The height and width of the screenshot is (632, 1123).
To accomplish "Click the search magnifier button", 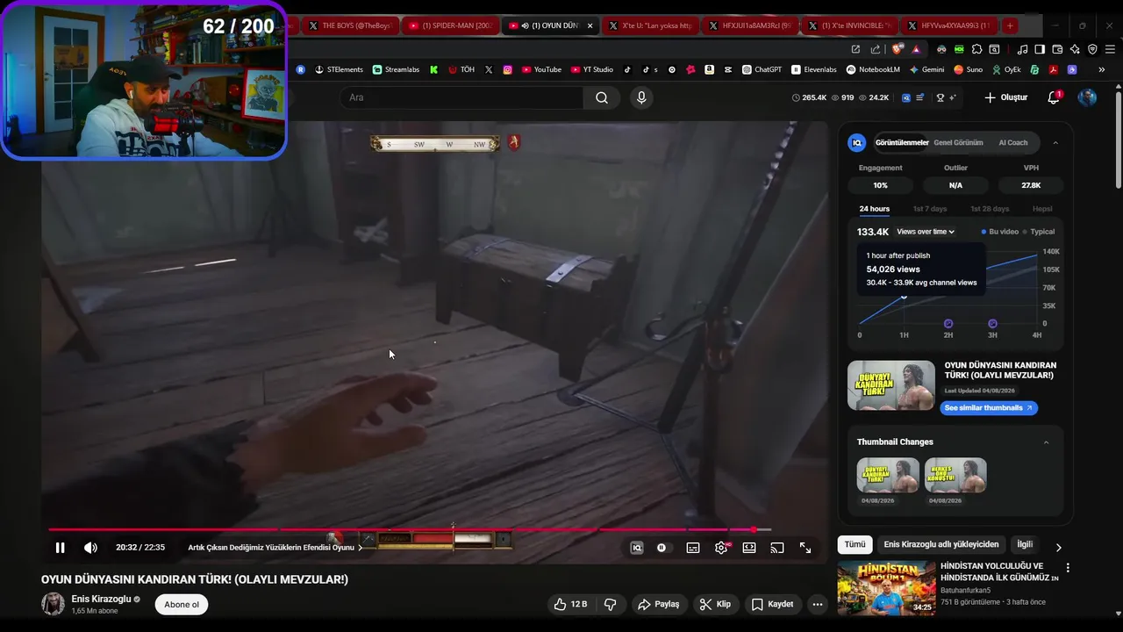I will point(602,97).
